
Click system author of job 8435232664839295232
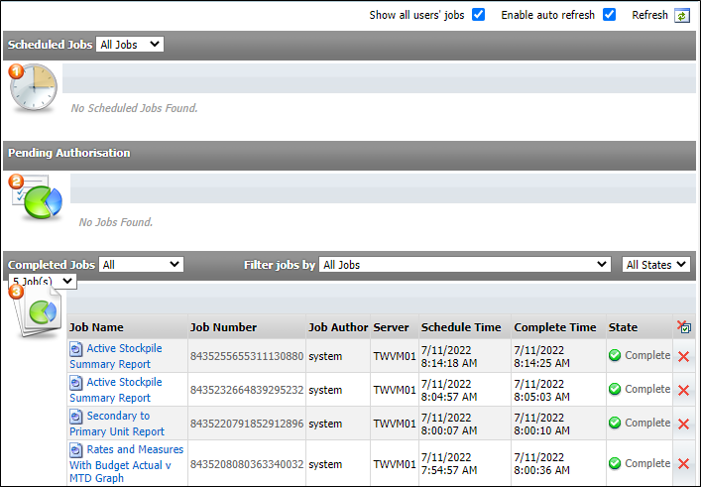click(325, 390)
